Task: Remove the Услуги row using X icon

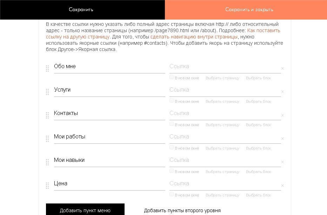Action: 282,92
